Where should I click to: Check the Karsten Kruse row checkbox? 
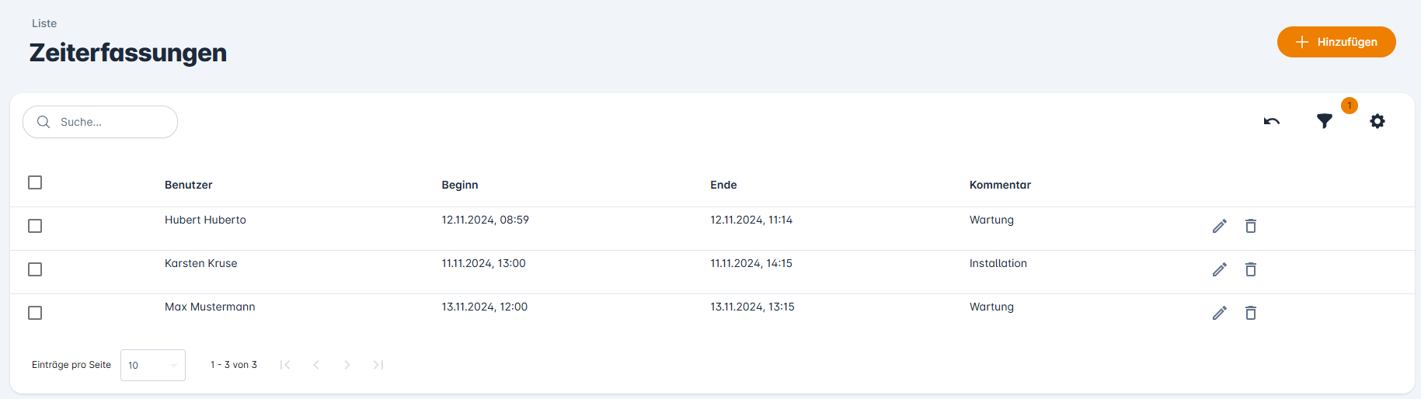[x=35, y=269]
